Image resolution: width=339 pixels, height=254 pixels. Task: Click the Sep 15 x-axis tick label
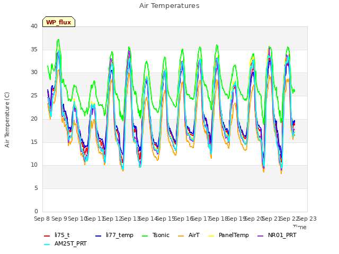click(x=165, y=219)
